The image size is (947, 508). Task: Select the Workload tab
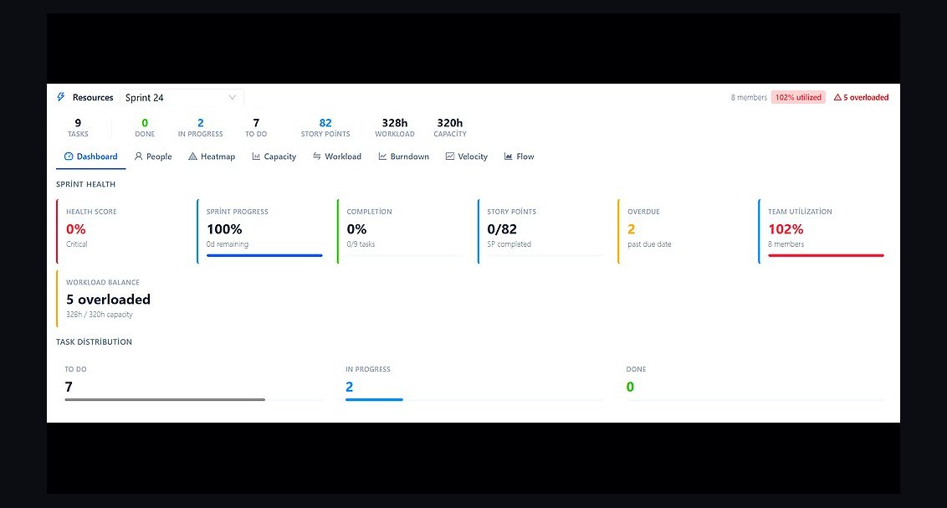[x=337, y=157]
